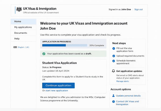
Task: Toggle the 'Fill out the visa application form' check
Action: coord(114,48)
